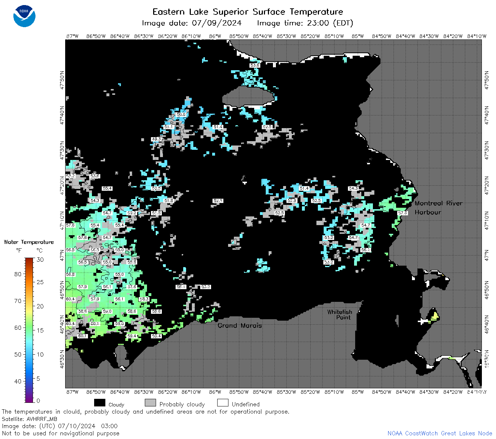Screen dimensions: 496x439
Task: Select the black Cloudy legend box
Action: [100, 403]
